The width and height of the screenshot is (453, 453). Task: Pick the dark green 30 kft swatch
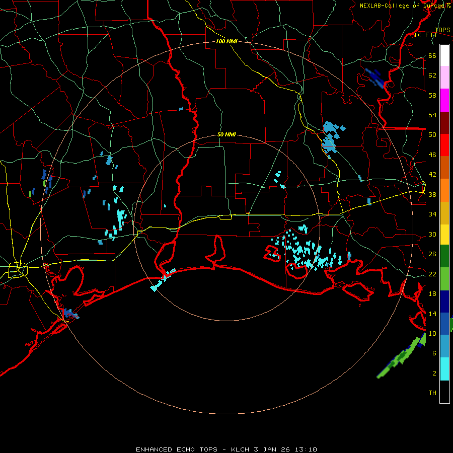[444, 256]
